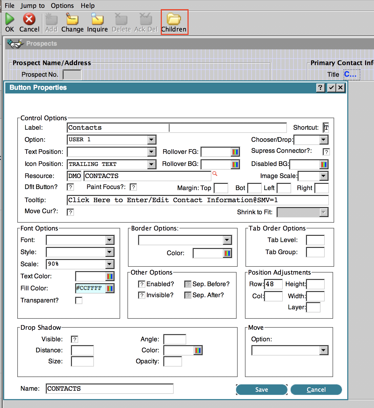The image size is (374, 408).
Task: Click the checkmark icon in dialog title bar
Action: click(332, 87)
